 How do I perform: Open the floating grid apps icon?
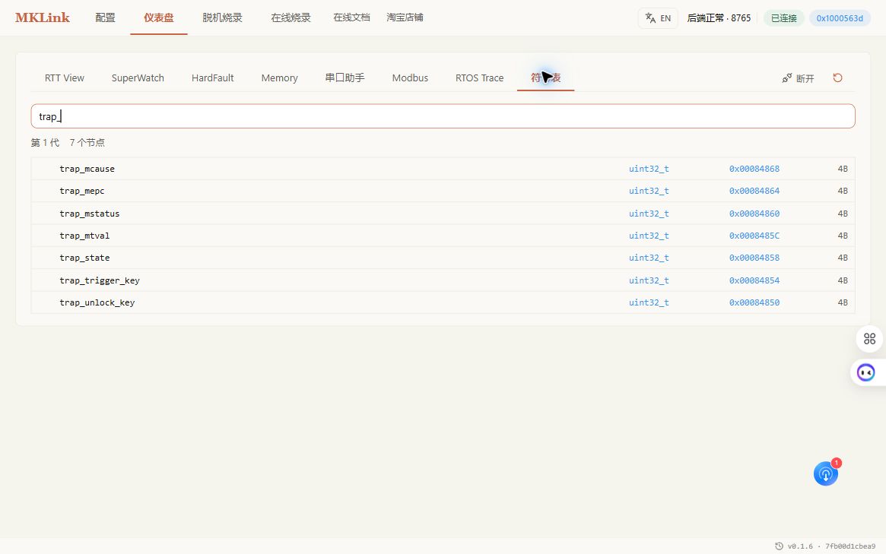[x=869, y=339]
